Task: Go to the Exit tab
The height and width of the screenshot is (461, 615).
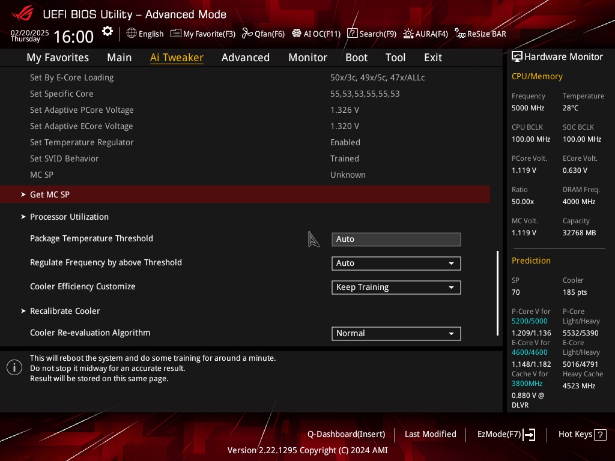Action: pyautogui.click(x=433, y=57)
